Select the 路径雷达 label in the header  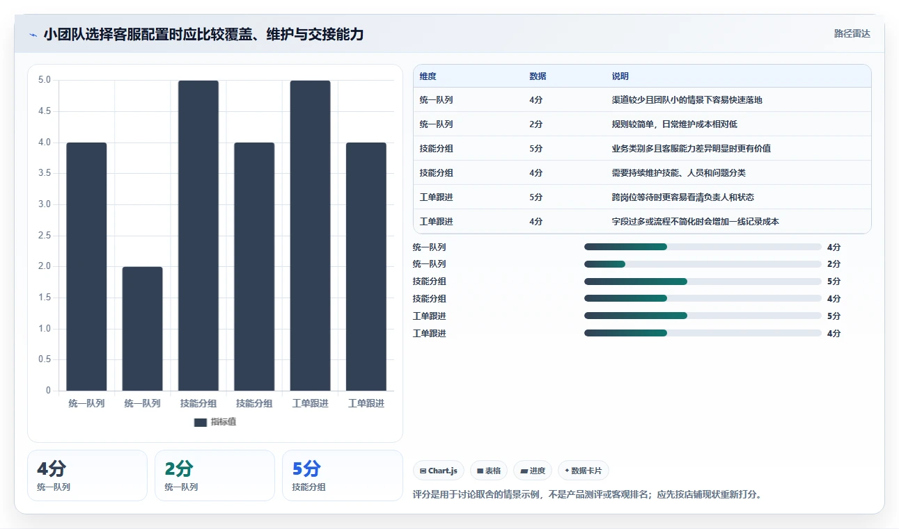click(x=852, y=33)
